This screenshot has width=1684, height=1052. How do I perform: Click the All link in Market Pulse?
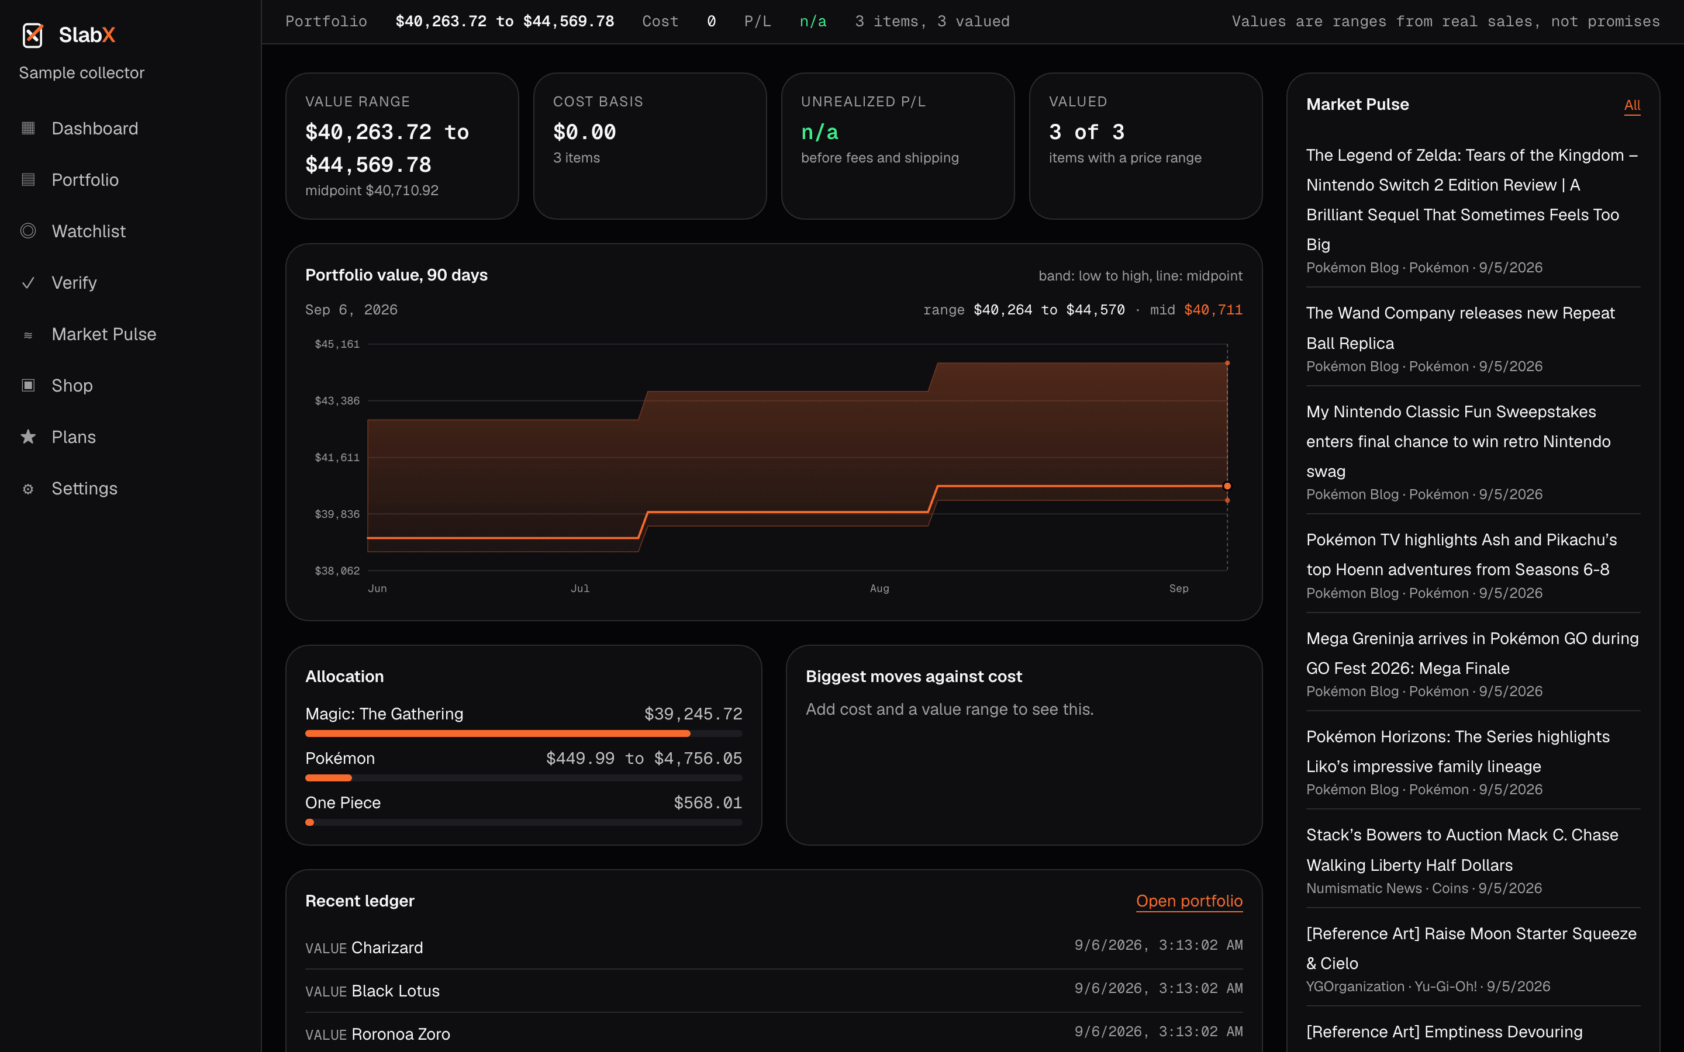click(1632, 105)
